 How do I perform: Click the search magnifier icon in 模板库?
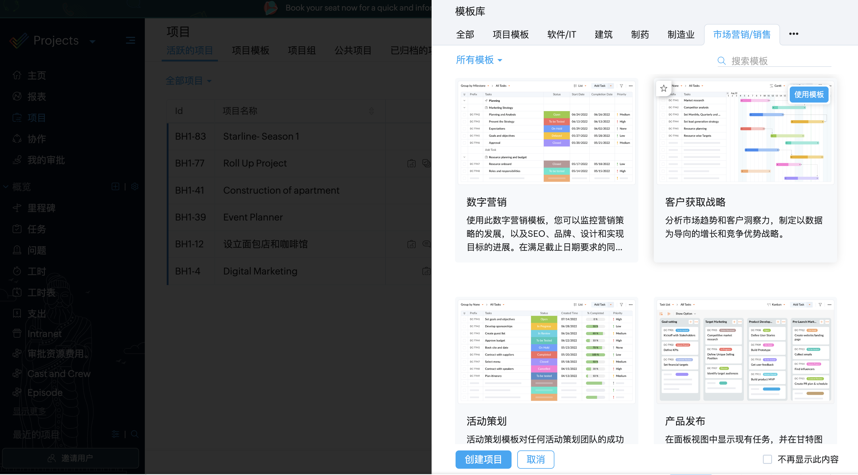721,61
